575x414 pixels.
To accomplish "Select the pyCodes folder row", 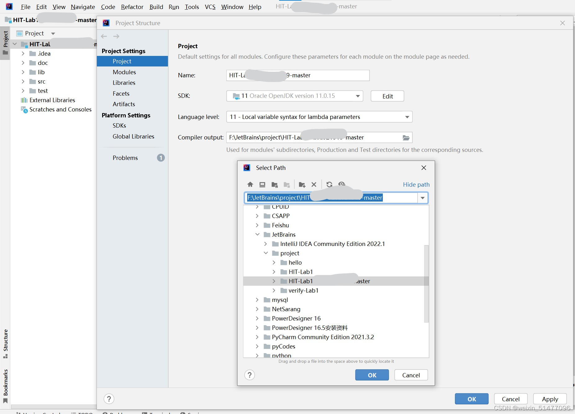I will tap(334, 346).
